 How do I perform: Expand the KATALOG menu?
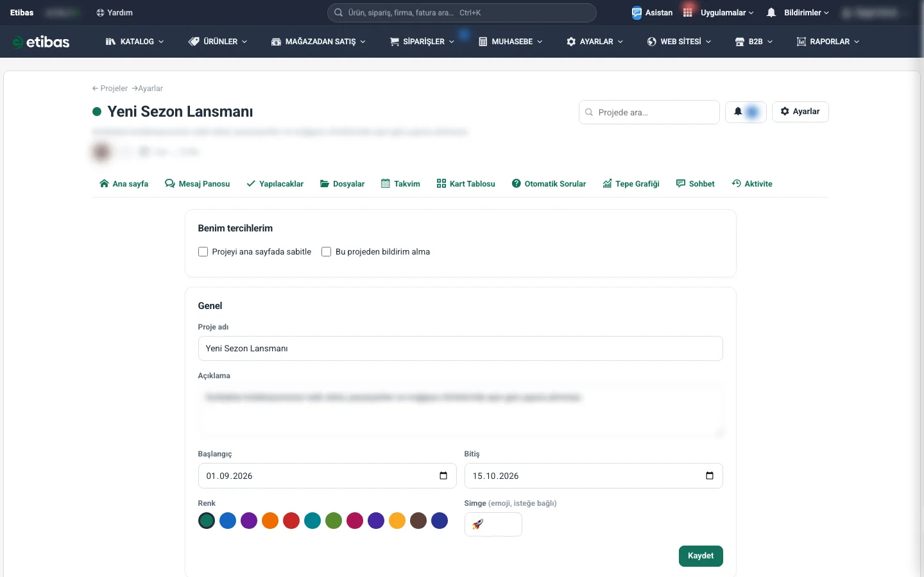(x=134, y=42)
